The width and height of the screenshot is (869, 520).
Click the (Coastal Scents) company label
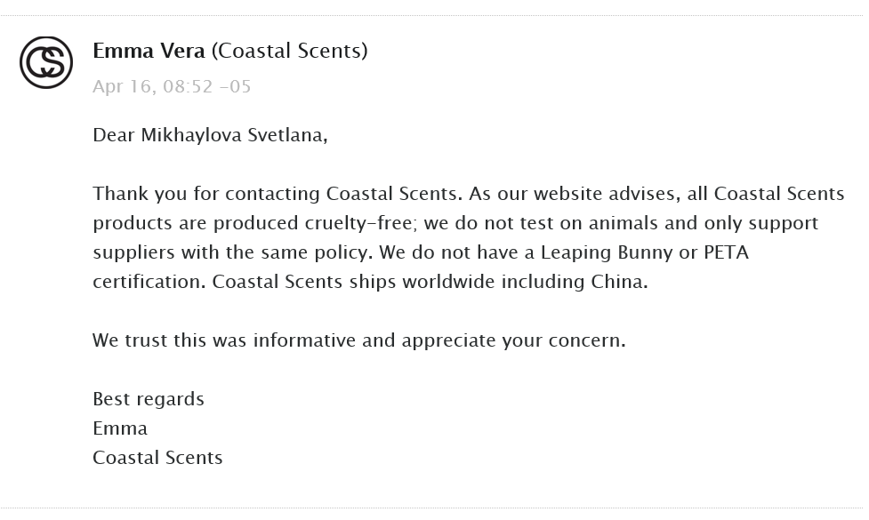pyautogui.click(x=289, y=51)
